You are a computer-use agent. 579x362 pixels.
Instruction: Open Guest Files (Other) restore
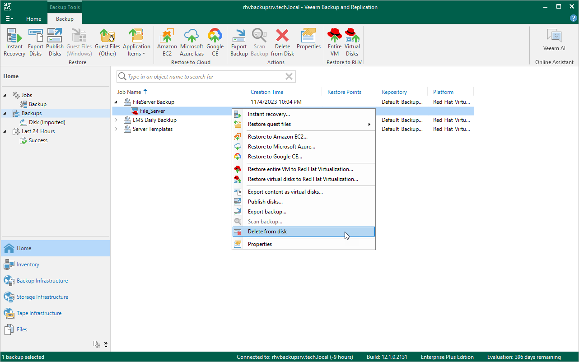coord(107,42)
